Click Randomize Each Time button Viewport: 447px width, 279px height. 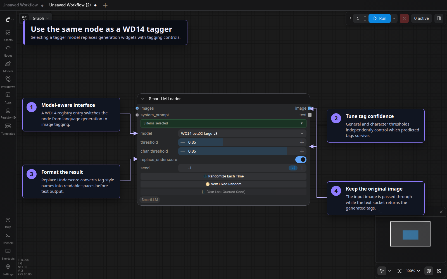pyautogui.click(x=223, y=176)
